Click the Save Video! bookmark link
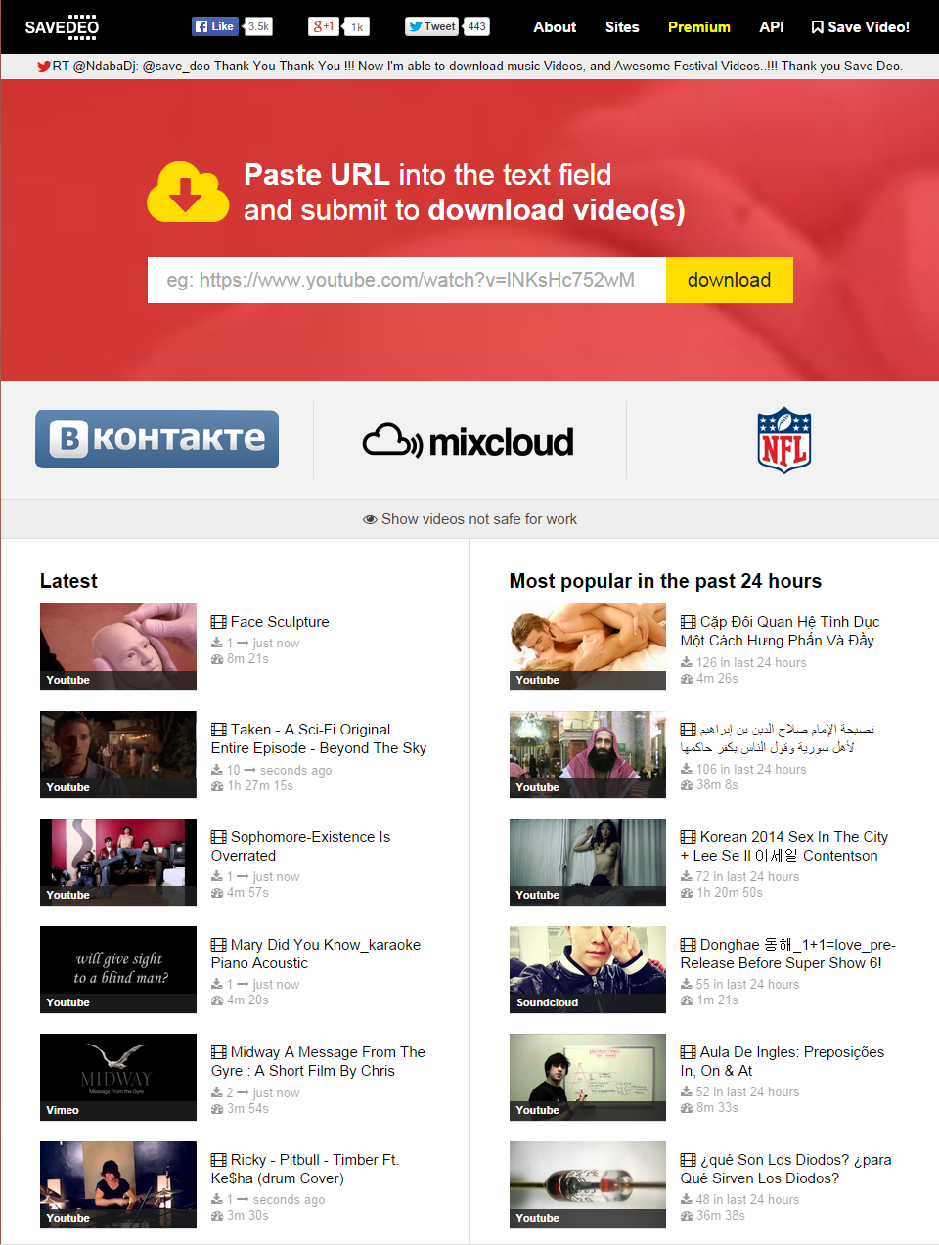The height and width of the screenshot is (1245, 939). [861, 27]
